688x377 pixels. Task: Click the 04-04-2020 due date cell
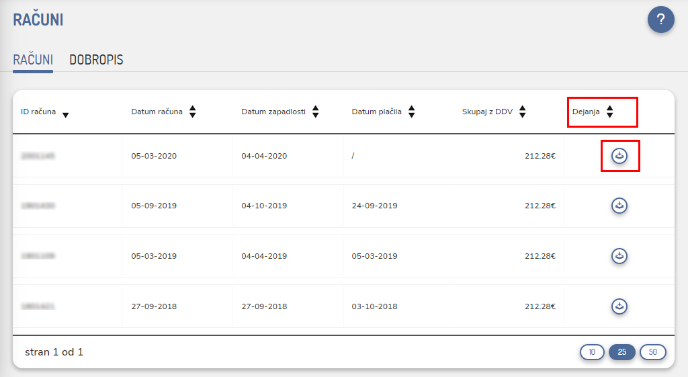(264, 156)
